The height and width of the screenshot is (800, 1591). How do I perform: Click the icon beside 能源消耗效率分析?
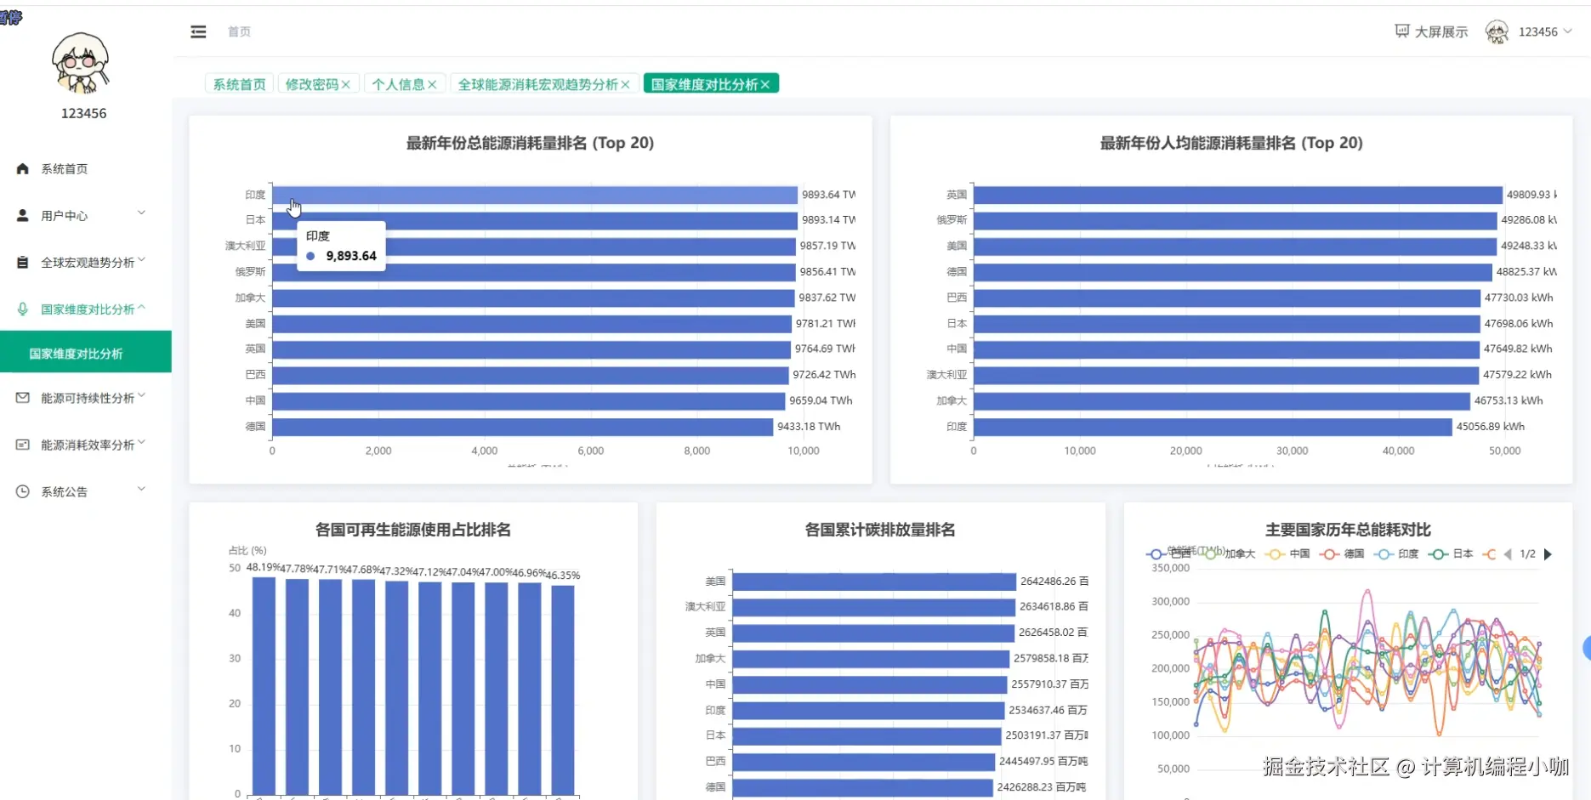point(23,445)
